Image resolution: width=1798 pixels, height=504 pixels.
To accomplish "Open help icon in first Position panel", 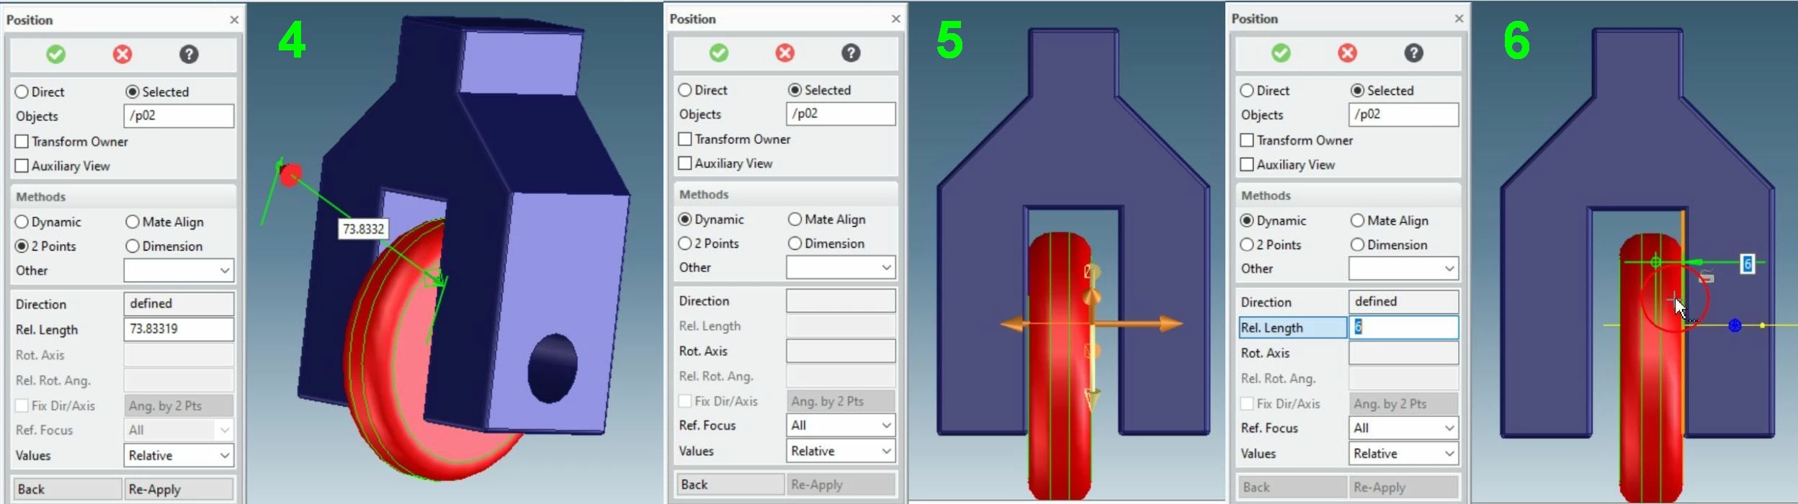I will point(189,54).
